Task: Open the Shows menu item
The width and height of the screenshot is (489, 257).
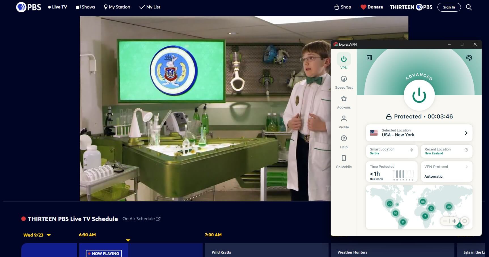Action: point(86,7)
